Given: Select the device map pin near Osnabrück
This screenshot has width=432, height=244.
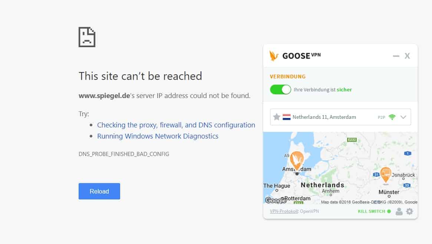Looking at the screenshot, I should [x=386, y=175].
